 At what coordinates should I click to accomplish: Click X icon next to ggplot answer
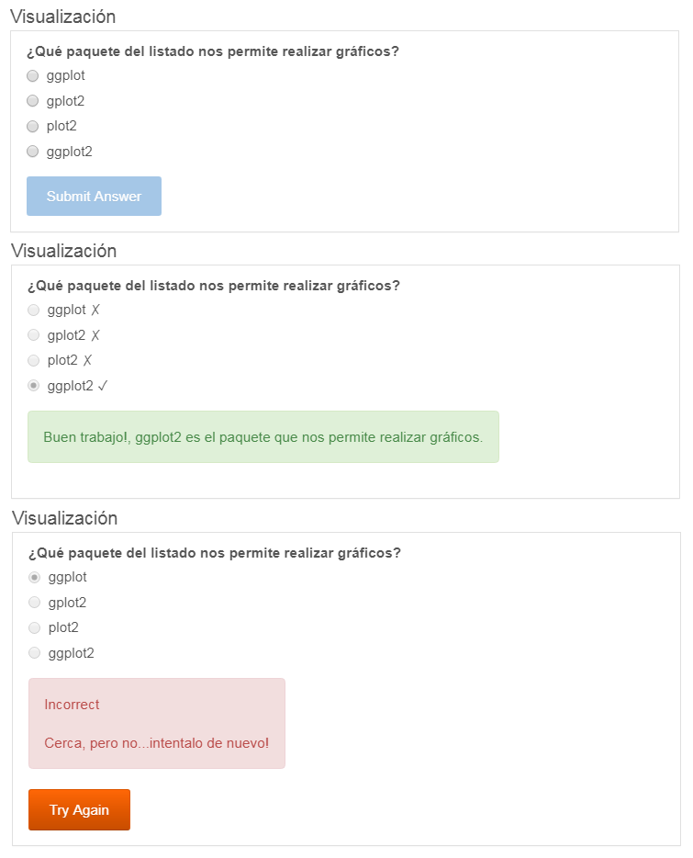point(95,310)
